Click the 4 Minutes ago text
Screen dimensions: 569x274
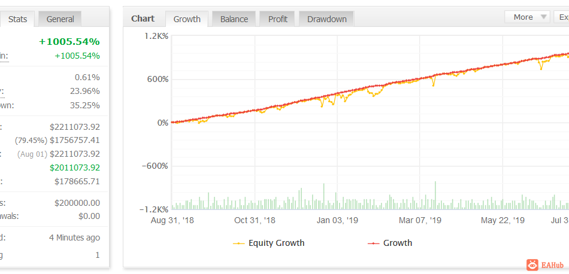click(x=74, y=238)
